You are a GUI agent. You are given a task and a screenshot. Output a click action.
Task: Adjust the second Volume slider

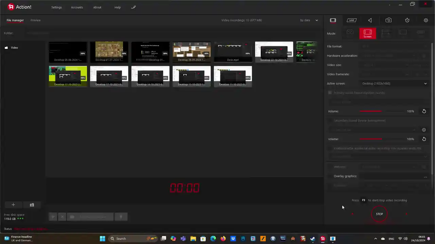tap(381, 139)
